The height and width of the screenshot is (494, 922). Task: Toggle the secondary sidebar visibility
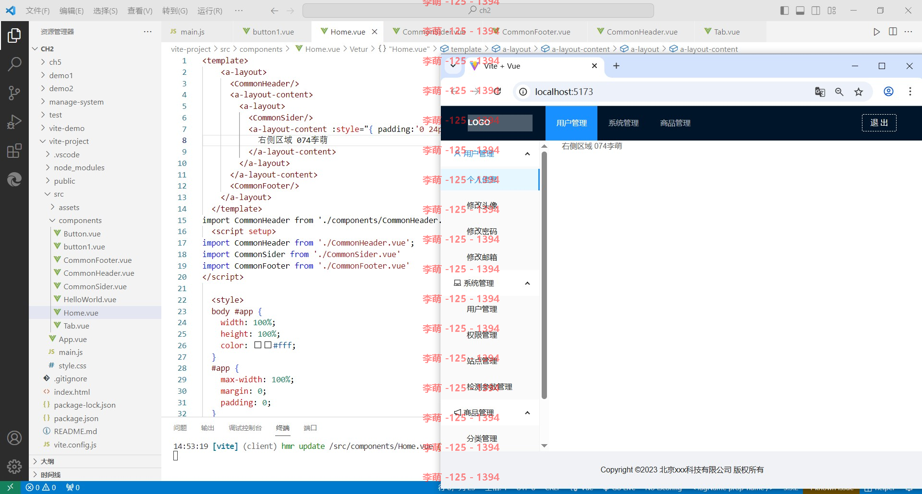(816, 11)
